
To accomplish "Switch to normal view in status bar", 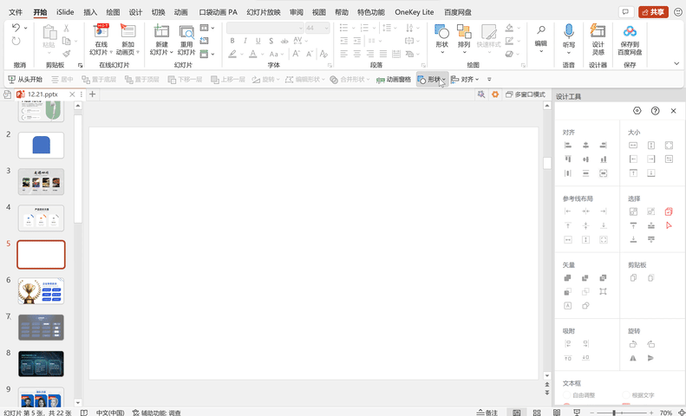I will pyautogui.click(x=517, y=413).
